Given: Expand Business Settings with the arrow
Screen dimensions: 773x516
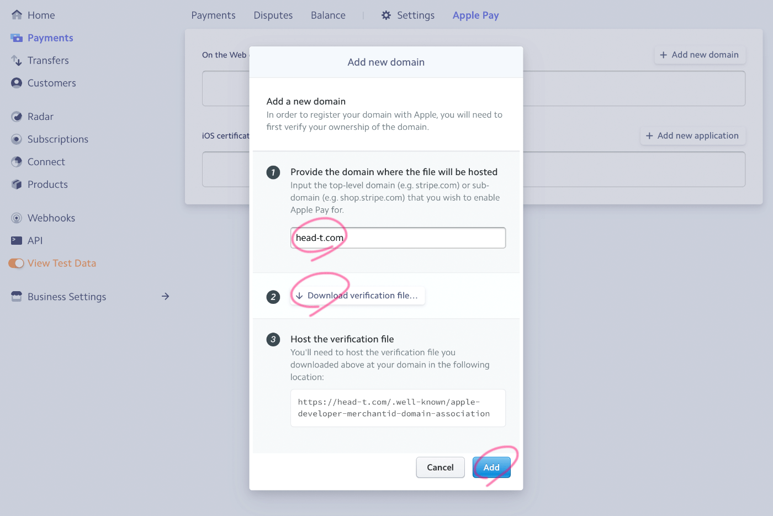Looking at the screenshot, I should click(165, 297).
